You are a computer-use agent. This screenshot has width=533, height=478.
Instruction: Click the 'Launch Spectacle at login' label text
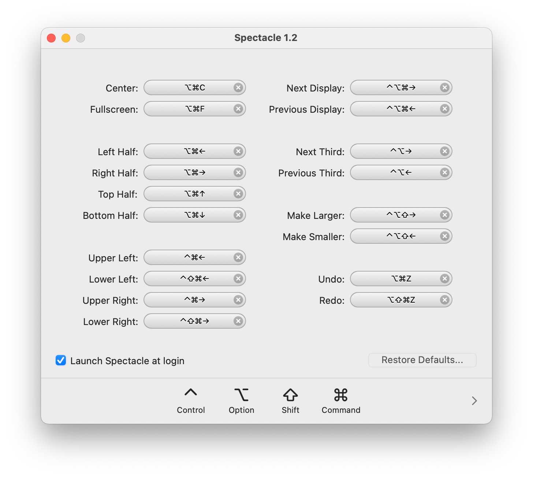127,361
